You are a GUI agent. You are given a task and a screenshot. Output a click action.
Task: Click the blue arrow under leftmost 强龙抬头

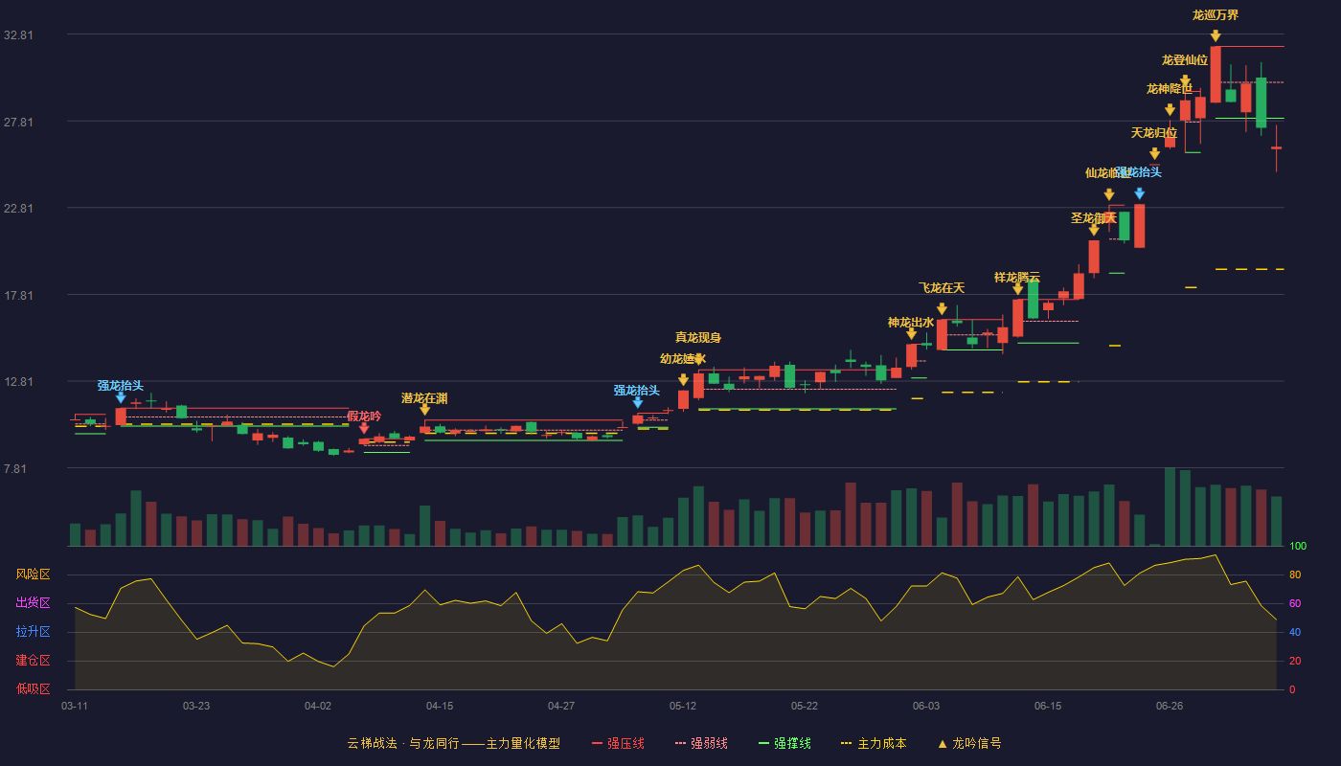(x=121, y=397)
